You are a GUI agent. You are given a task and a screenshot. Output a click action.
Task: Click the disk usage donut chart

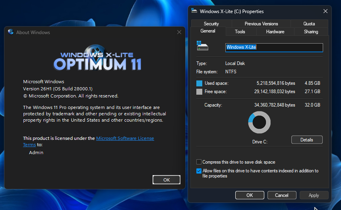(259, 122)
